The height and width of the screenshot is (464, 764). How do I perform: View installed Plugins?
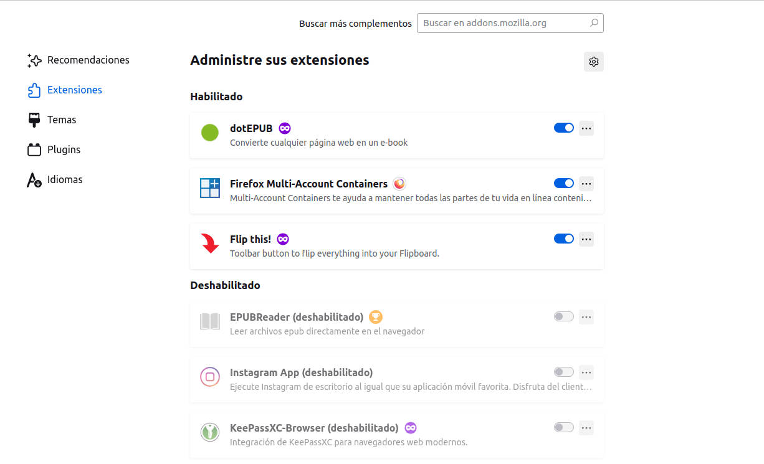pos(64,149)
